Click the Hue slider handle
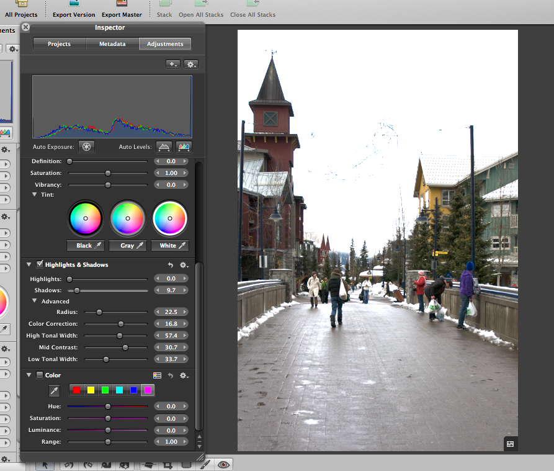This screenshot has width=554, height=471. (108, 406)
